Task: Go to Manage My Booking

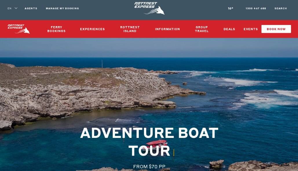Action: (x=62, y=8)
